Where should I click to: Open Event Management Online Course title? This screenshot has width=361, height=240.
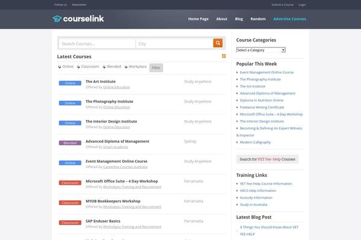117,161
